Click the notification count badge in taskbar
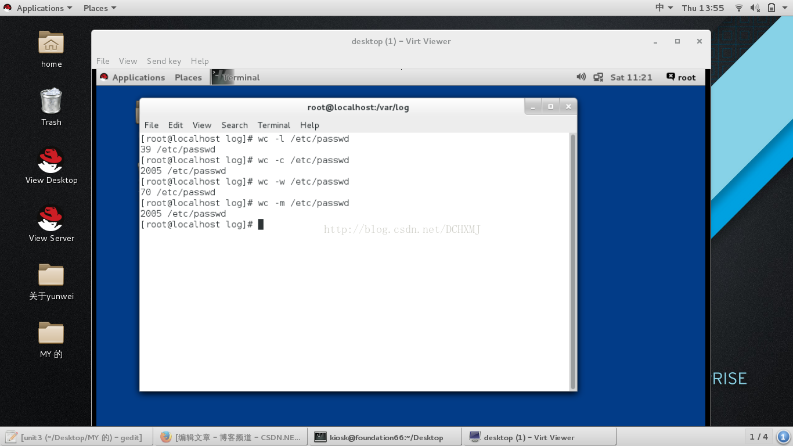 tap(783, 437)
